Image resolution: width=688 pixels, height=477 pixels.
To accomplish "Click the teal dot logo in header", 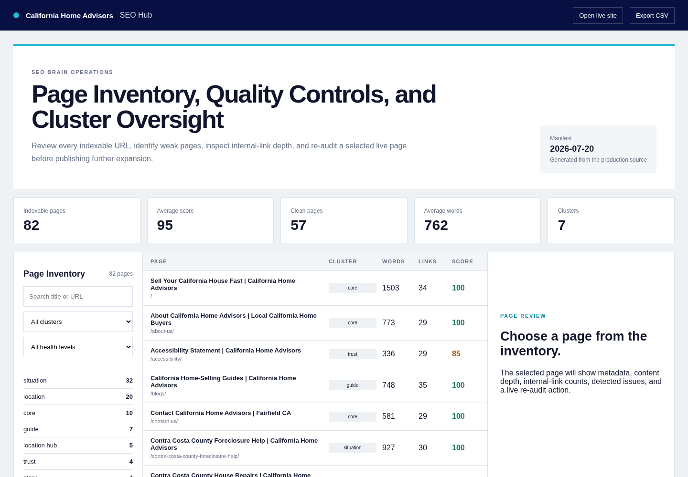I will click(x=16, y=15).
